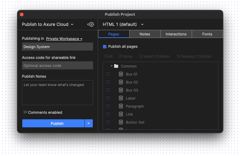240x156 pixels.
Task: Check the Label page checkbox
Action: [108, 98]
